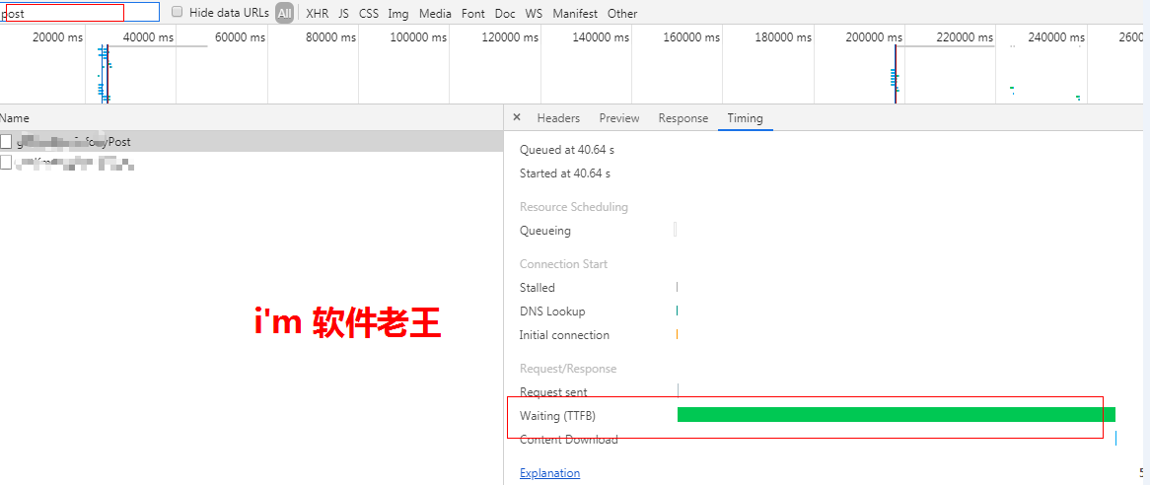Filter requests by Font
Screen dimensions: 1150x485
tap(473, 13)
